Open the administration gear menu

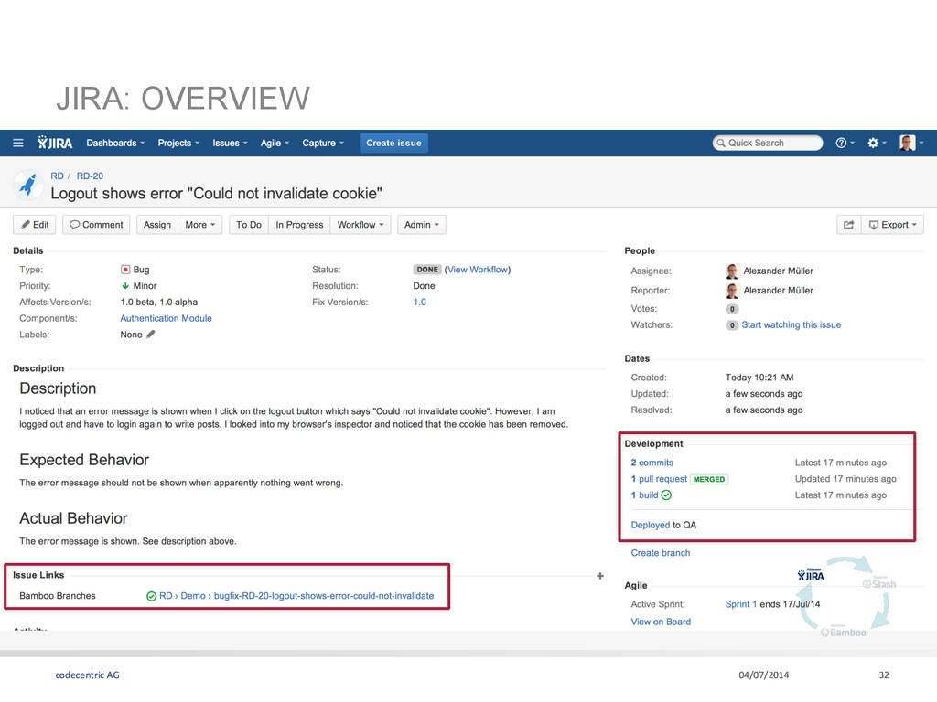877,143
